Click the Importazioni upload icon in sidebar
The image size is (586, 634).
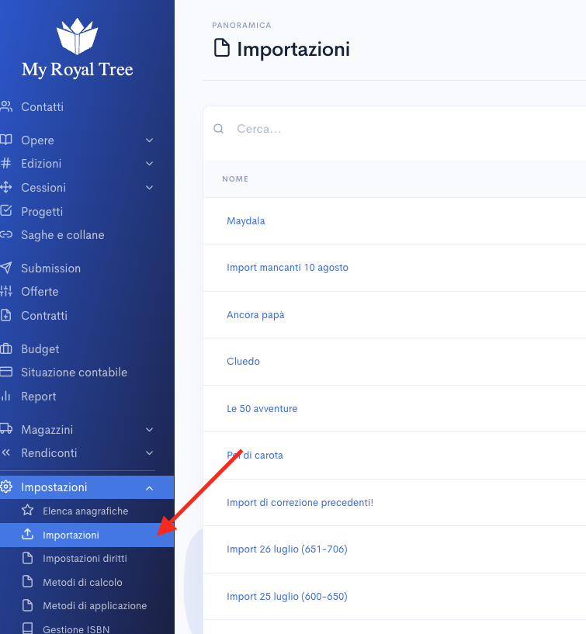[x=27, y=534]
